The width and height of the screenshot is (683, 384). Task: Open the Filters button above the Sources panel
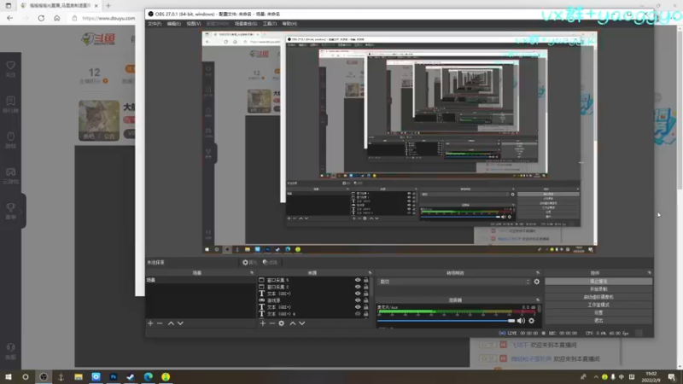270,263
